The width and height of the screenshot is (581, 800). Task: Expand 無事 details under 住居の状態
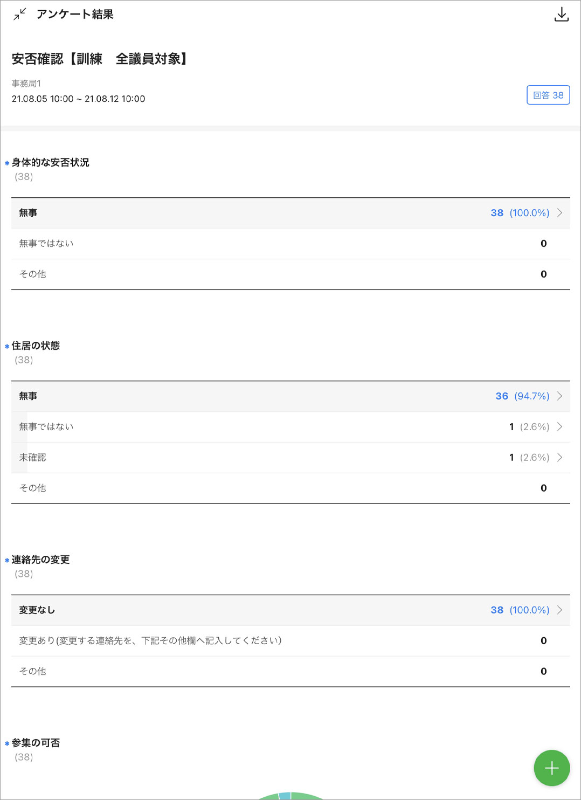click(559, 396)
